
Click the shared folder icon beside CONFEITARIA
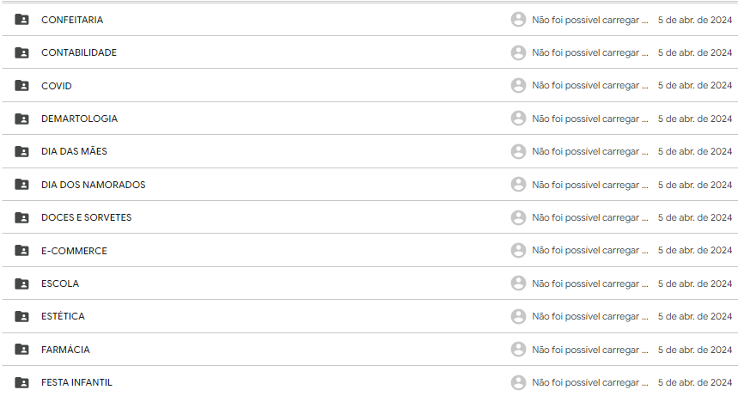pos(21,20)
